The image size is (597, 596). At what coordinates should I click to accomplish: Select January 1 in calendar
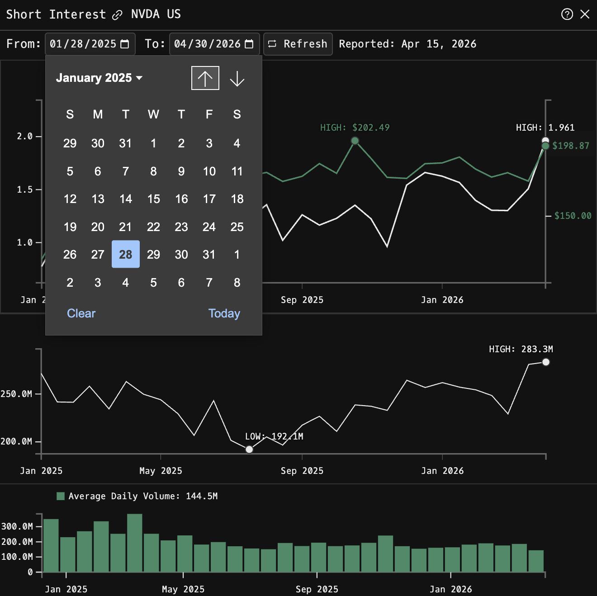(x=153, y=143)
